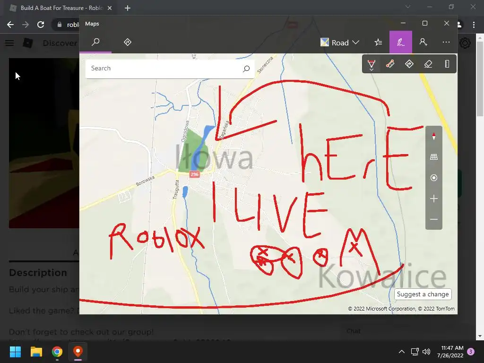Toggle map tilt view button
This screenshot has width=484, height=363.
pyautogui.click(x=434, y=157)
